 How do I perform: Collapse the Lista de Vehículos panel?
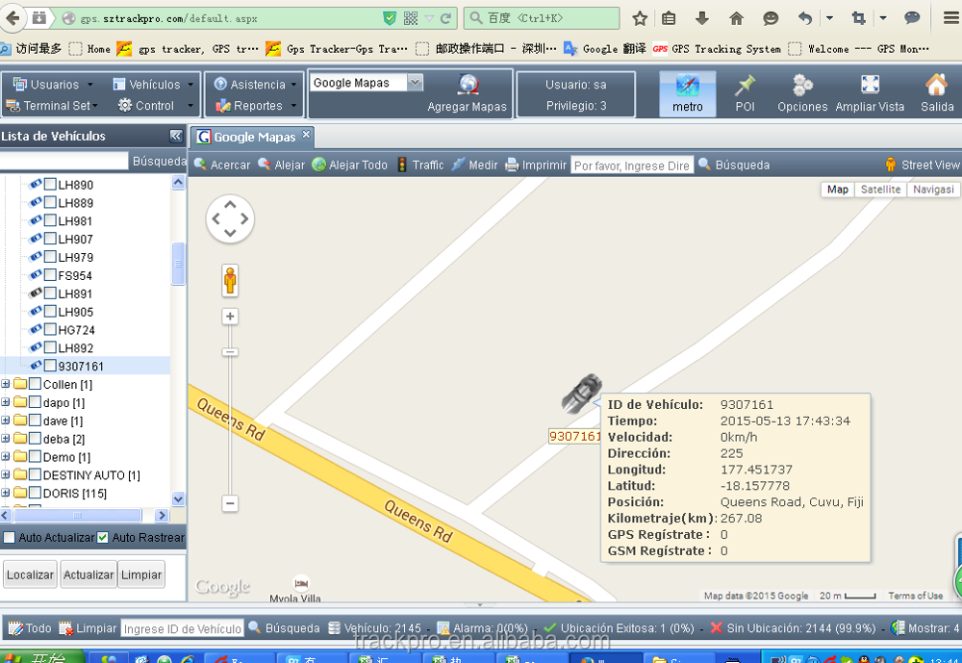click(176, 136)
